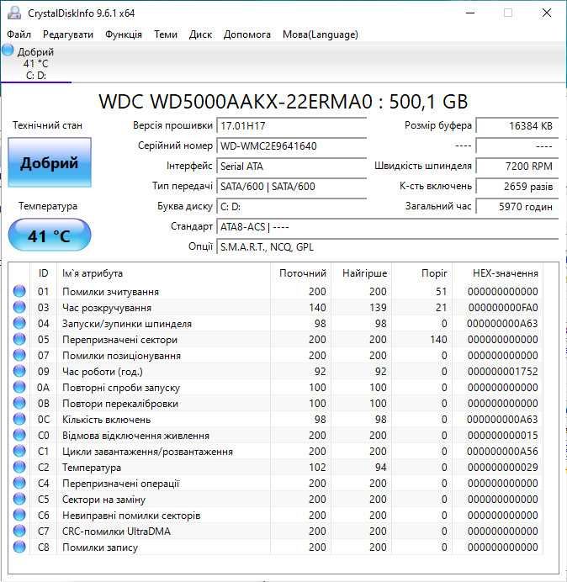The height and width of the screenshot is (582, 567).
Task: Select hex value 00000000FA0
Action: tap(503, 308)
